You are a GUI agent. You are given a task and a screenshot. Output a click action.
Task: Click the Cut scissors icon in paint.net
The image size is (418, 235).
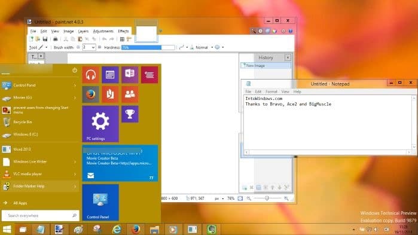point(66,39)
